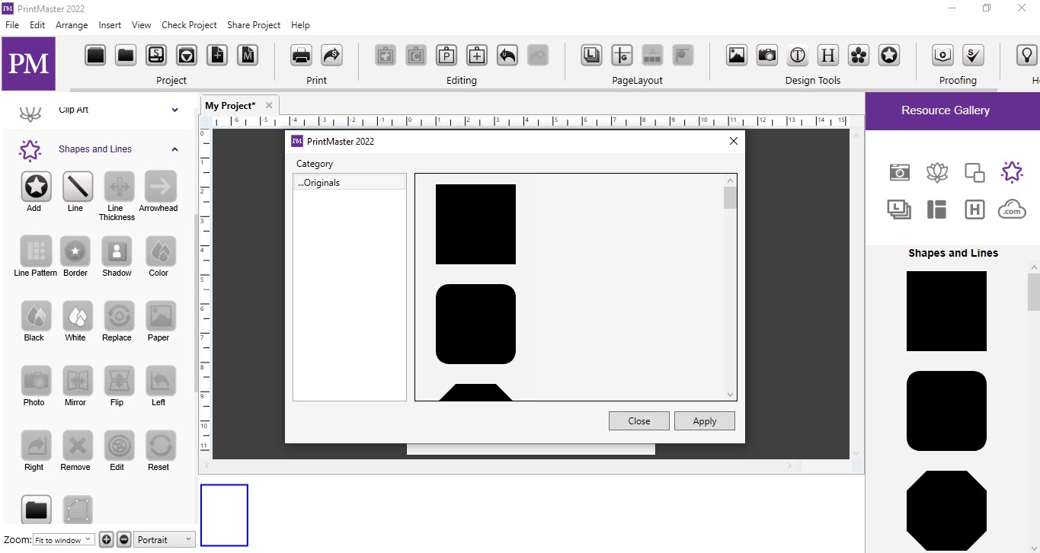This screenshot has height=553, width=1040.
Task: Expand the Clip Art section chevron
Action: (x=175, y=110)
